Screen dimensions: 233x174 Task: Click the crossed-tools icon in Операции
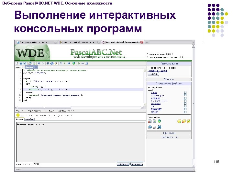tap(159, 127)
